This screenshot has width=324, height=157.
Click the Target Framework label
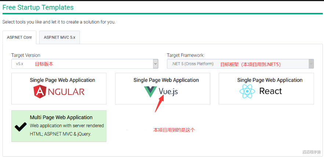coord(186,55)
